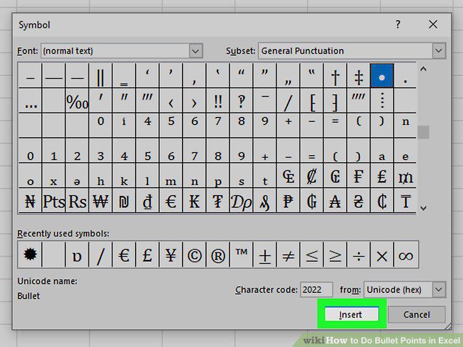Click the symbol grid scroll-up arrow
This screenshot has width=463, height=347.
(x=423, y=69)
